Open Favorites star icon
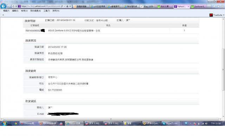Image resolution: width=225 pixels, height=136 pixels. [218, 6]
